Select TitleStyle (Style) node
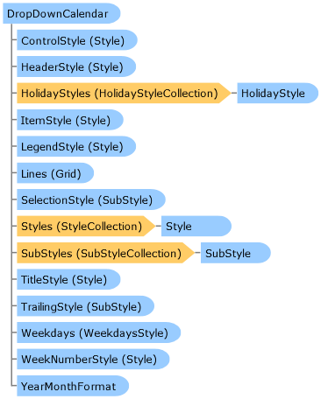Image resolution: width=321 pixels, height=399 pixels. point(68,279)
